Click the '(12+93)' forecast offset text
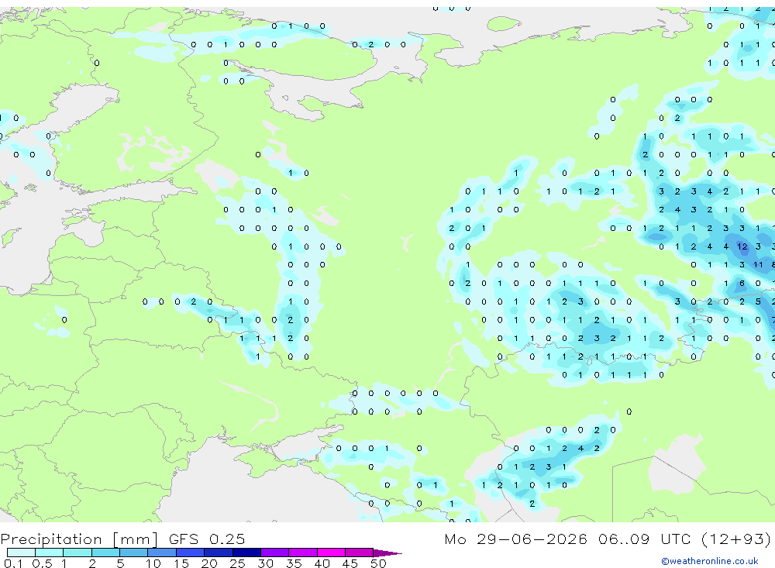Viewport: 775px width, 568px height. [736, 539]
